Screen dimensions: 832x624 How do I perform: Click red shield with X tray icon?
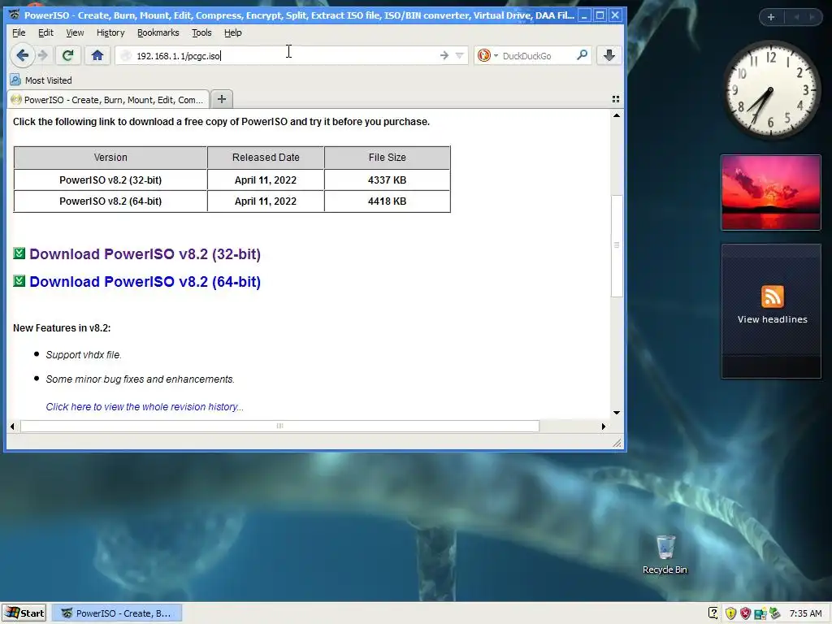pos(746,613)
